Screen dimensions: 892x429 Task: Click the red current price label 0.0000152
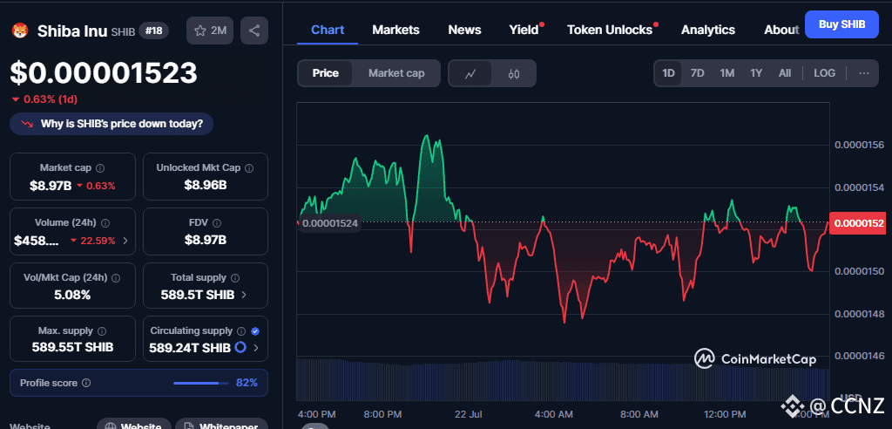(860, 223)
